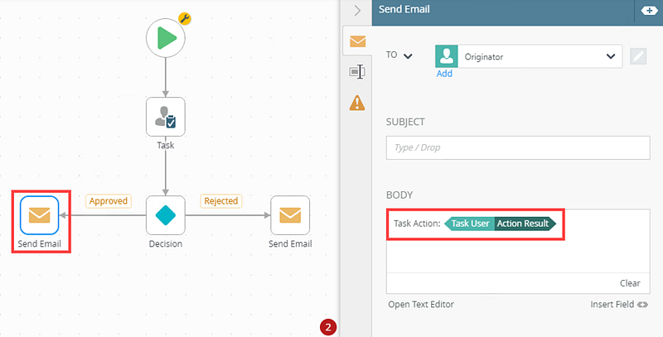The image size is (663, 337).
Task: Click the Task step label text
Action: point(165,145)
